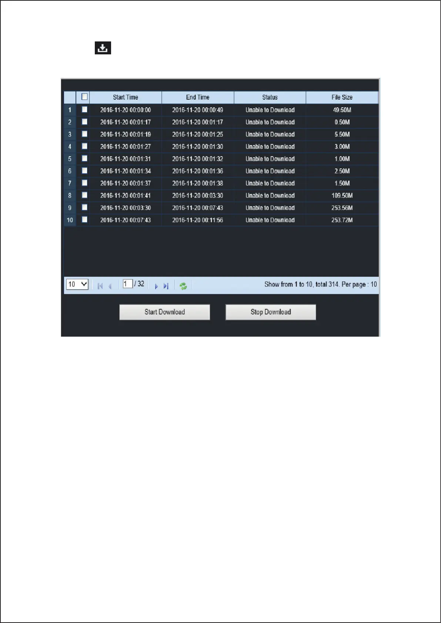Click the Start Time column header

pyautogui.click(x=126, y=97)
